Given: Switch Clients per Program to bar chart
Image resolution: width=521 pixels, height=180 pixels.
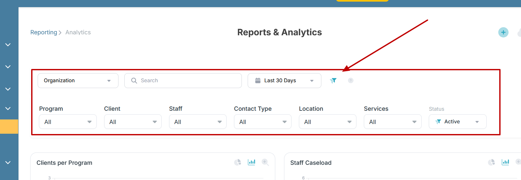Looking at the screenshot, I should [x=252, y=162].
